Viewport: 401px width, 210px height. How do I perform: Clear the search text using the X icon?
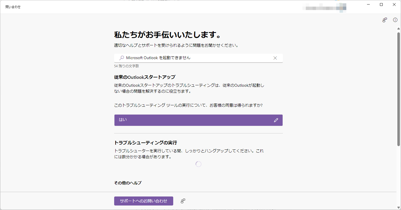pos(275,58)
